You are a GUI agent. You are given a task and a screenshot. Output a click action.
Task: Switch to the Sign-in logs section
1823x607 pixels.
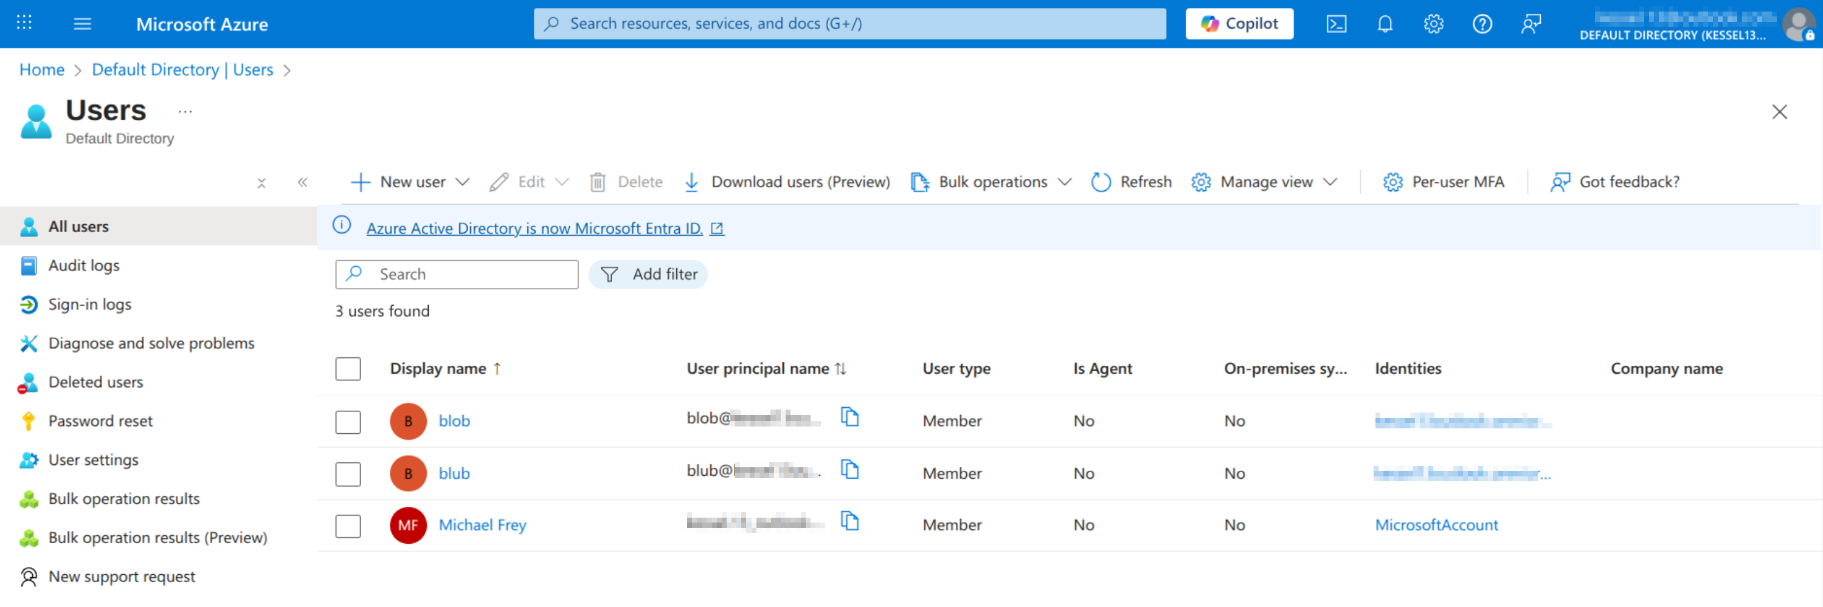tap(89, 304)
